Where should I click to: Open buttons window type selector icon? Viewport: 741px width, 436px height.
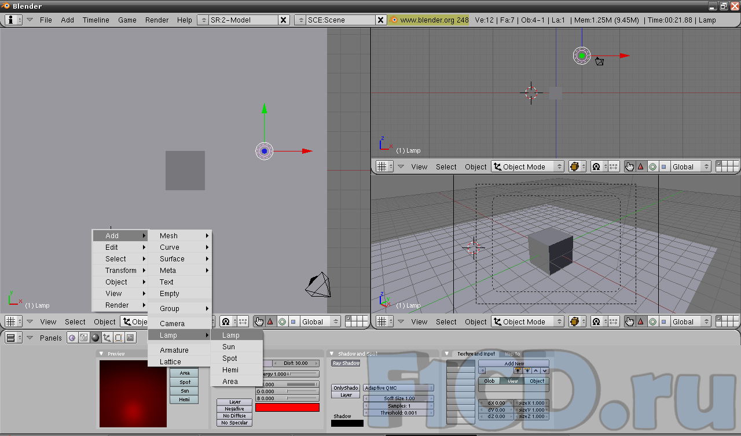[x=13, y=338]
